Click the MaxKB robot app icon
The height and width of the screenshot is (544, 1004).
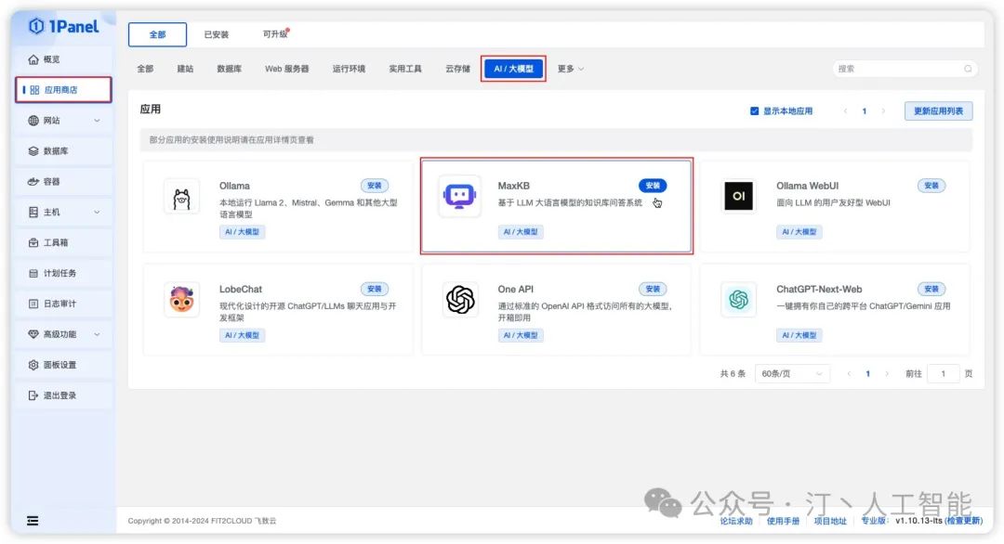[x=460, y=196]
